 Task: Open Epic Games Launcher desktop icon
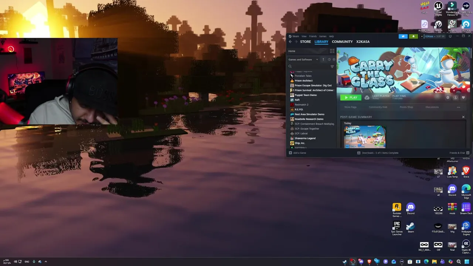pyautogui.click(x=397, y=228)
